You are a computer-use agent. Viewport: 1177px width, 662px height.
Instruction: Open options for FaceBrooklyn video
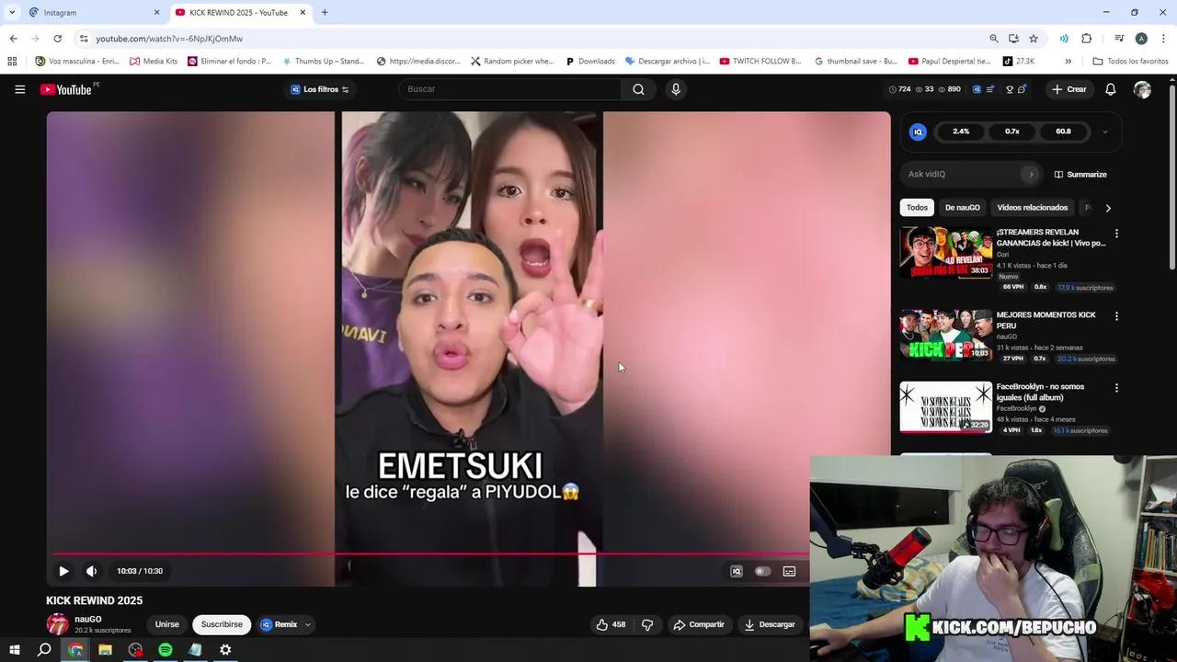click(1116, 388)
